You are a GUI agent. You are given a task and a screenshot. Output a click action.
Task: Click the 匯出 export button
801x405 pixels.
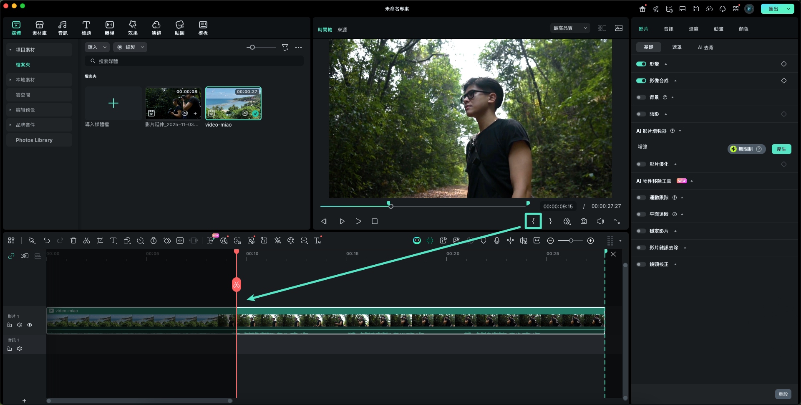[773, 9]
